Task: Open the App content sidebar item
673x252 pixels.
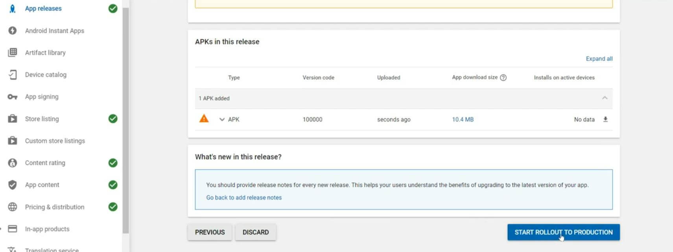Action: [x=42, y=185]
